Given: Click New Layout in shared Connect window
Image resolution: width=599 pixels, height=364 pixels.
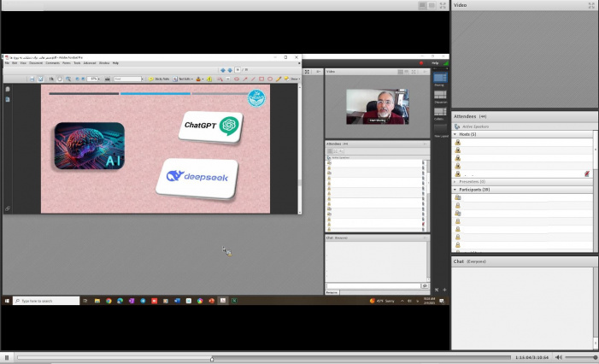Looking at the screenshot, I should [x=440, y=131].
